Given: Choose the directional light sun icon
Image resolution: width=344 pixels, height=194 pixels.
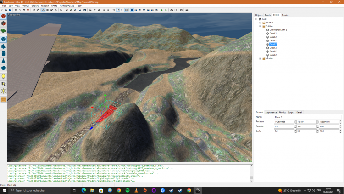Looking at the screenshot, I should [x=3, y=91].
